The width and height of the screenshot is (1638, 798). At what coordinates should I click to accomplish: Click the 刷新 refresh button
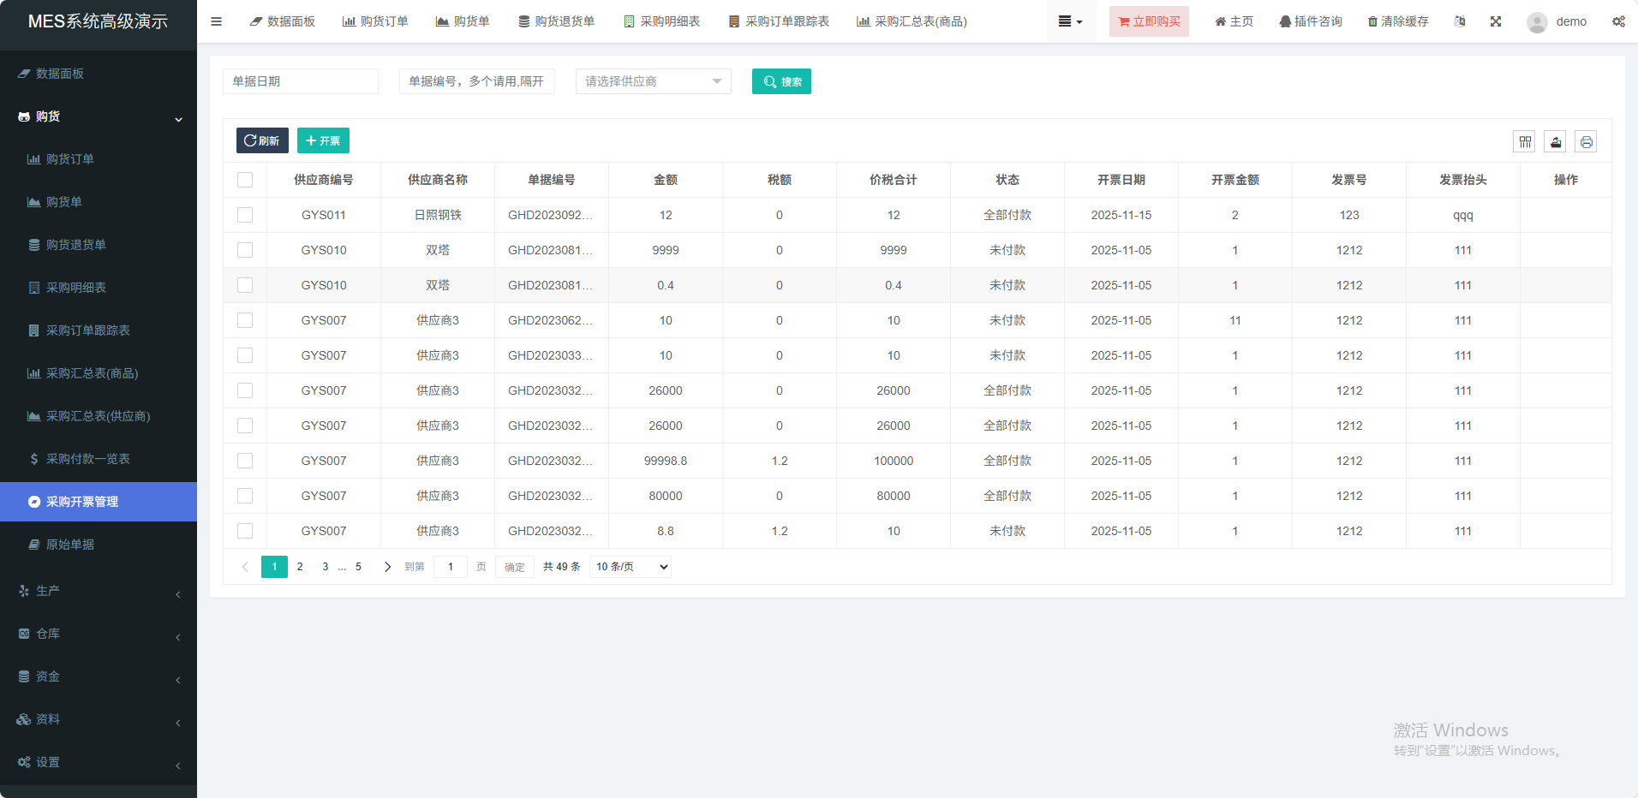262,140
